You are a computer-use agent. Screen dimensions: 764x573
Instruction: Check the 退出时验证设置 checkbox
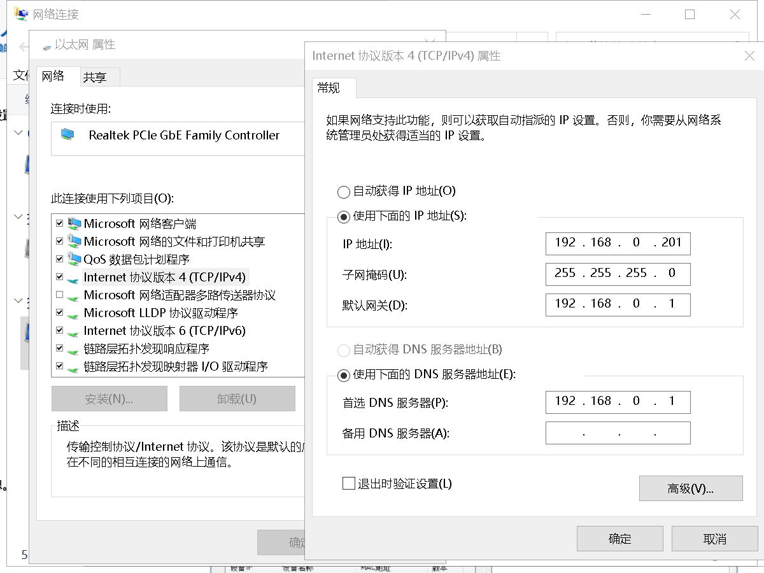[x=348, y=483]
